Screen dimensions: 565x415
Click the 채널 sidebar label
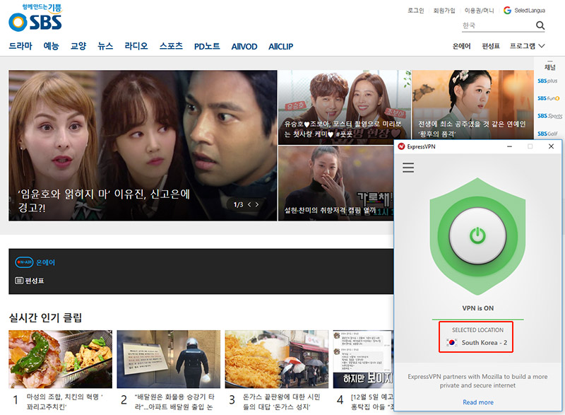coord(549,67)
